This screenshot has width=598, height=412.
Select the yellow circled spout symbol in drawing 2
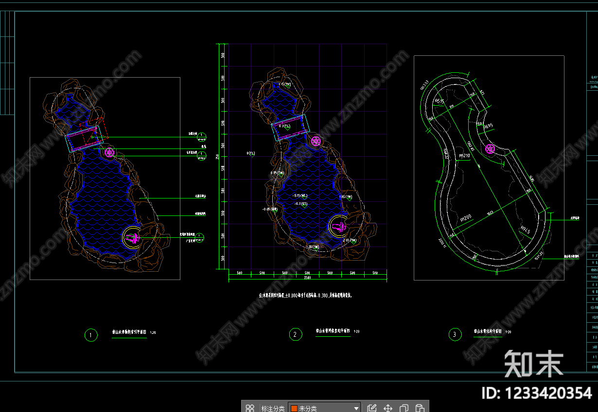(339, 226)
